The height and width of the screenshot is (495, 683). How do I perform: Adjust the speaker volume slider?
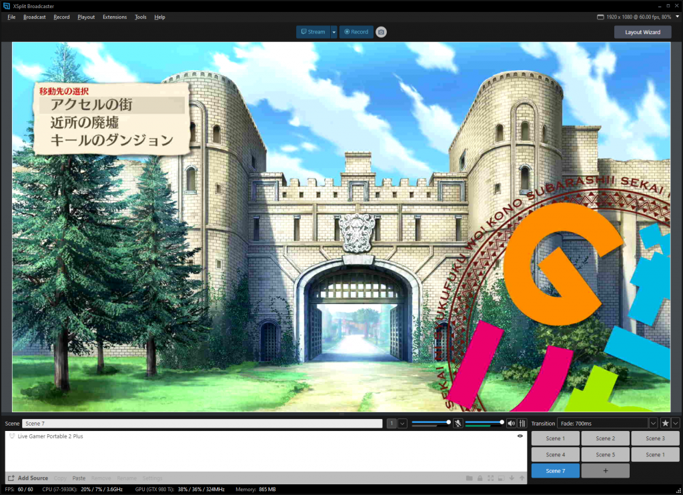(484, 422)
